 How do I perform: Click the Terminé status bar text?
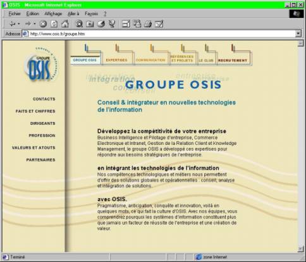click(18, 257)
